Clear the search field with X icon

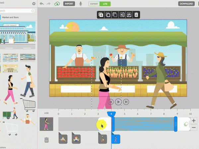click(x=33, y=11)
